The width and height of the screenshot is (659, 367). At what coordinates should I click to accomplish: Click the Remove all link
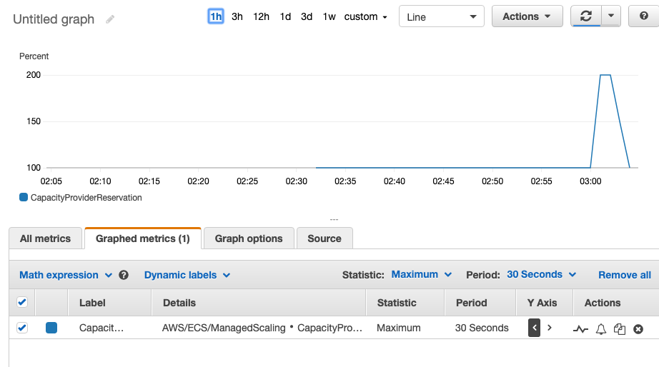pyautogui.click(x=624, y=275)
